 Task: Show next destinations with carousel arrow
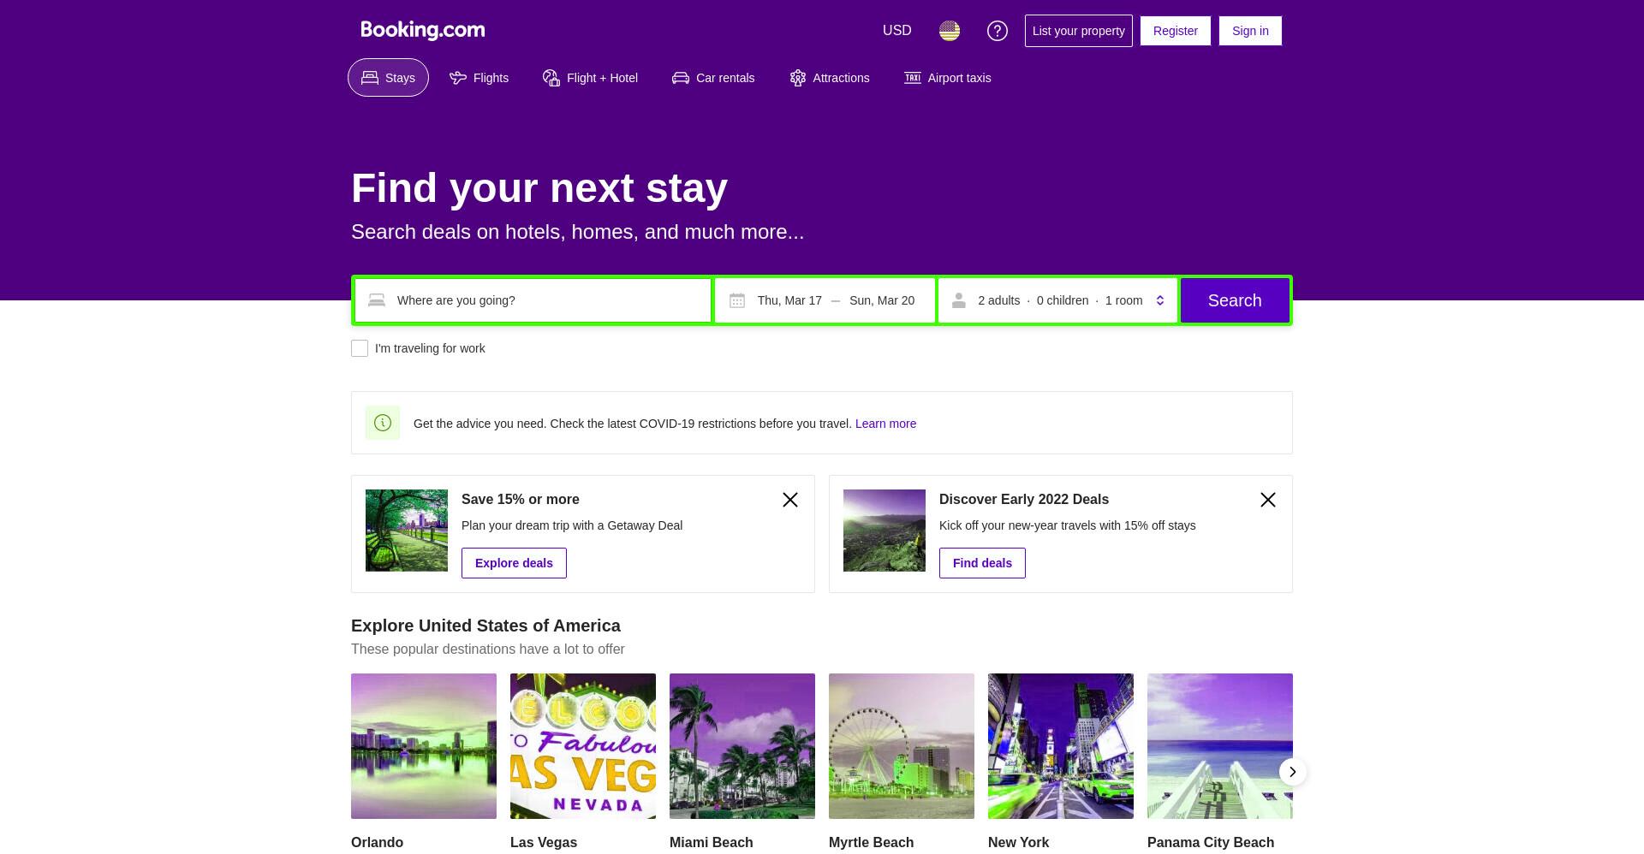pos(1293,772)
